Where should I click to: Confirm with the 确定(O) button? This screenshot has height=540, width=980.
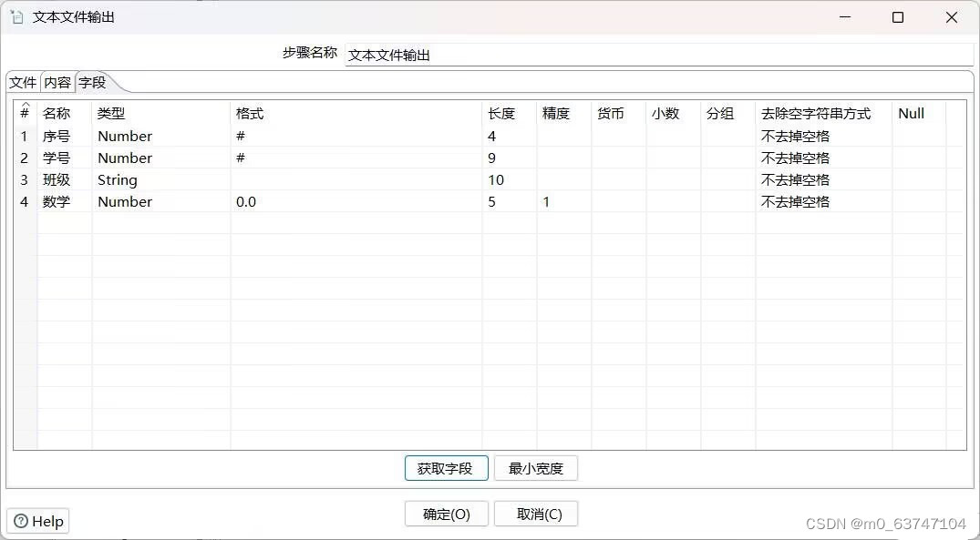pyautogui.click(x=447, y=515)
